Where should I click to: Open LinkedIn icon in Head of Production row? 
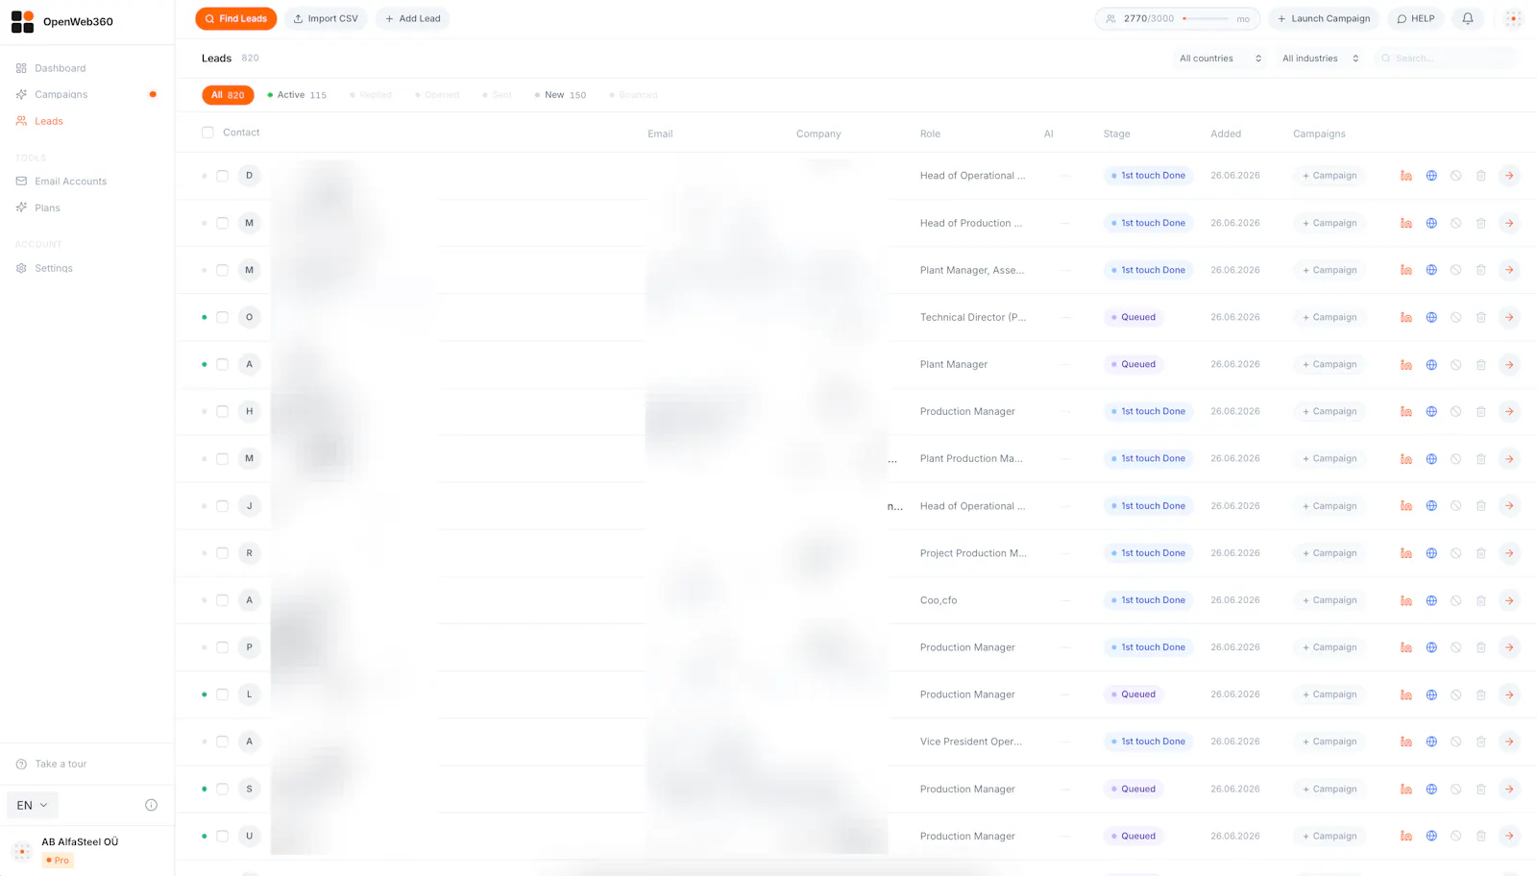(1405, 223)
